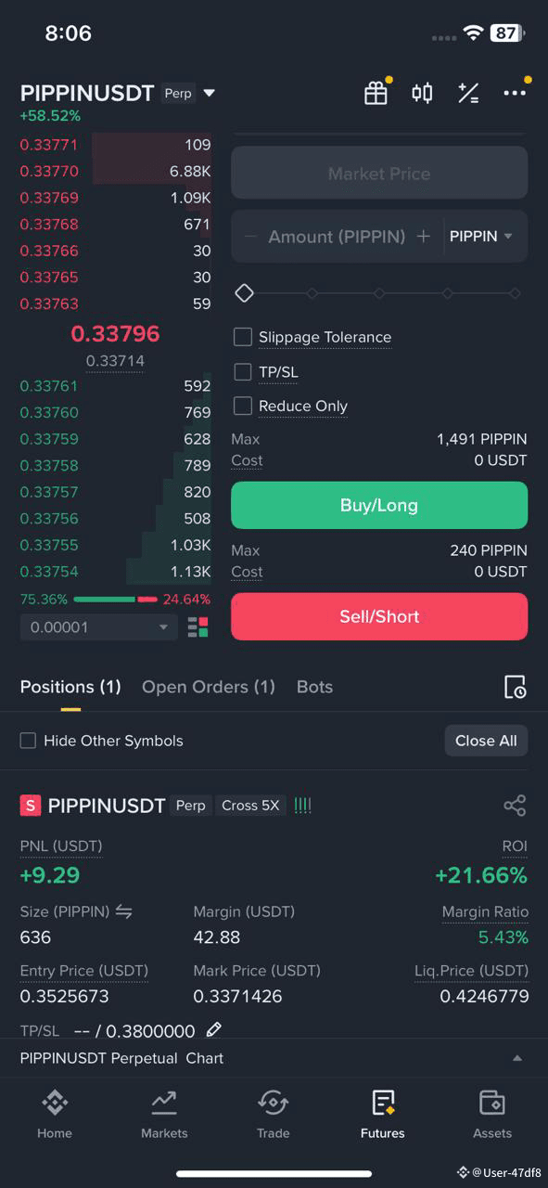
Task: Open the three-dot more options menu
Action: [515, 93]
